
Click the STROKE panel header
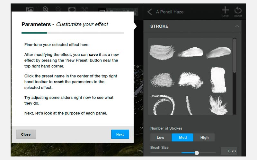[x=192, y=26]
